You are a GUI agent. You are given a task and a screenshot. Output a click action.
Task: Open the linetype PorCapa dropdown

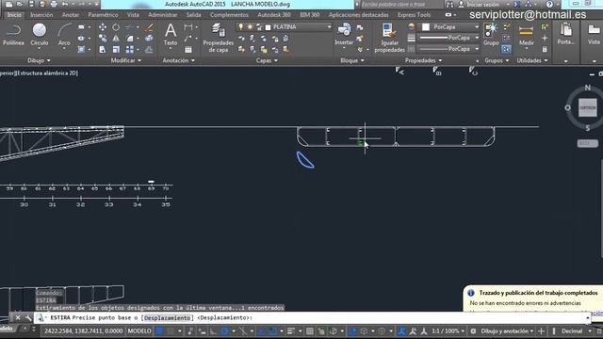[x=448, y=49]
